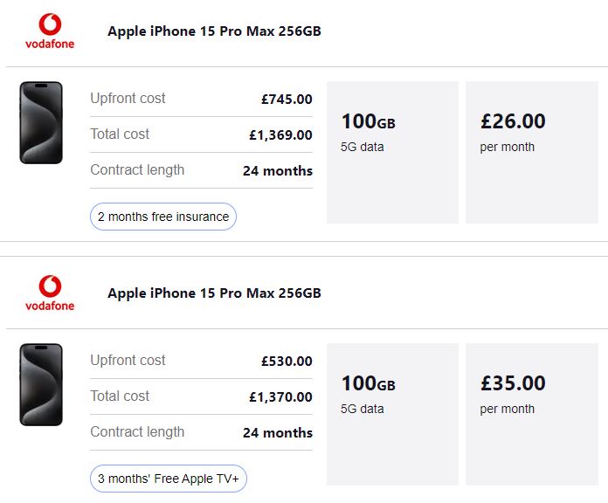The width and height of the screenshot is (608, 503).
Task: Click the £530.00 upfront cost value
Action: coord(287,362)
